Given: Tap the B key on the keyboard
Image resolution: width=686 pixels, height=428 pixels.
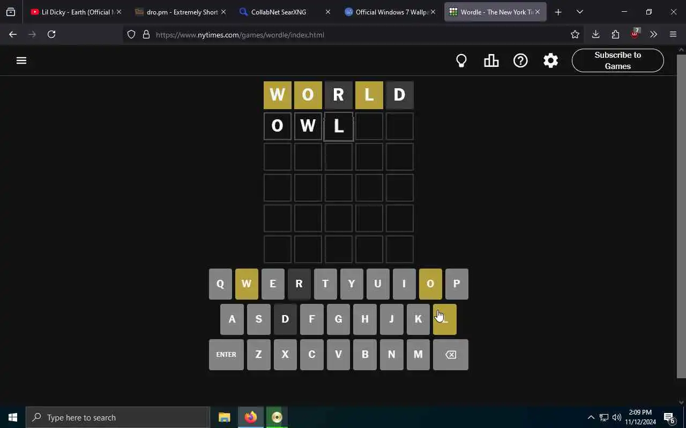Looking at the screenshot, I should [x=365, y=355].
